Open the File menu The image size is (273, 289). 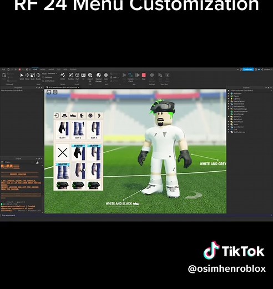[3, 69]
